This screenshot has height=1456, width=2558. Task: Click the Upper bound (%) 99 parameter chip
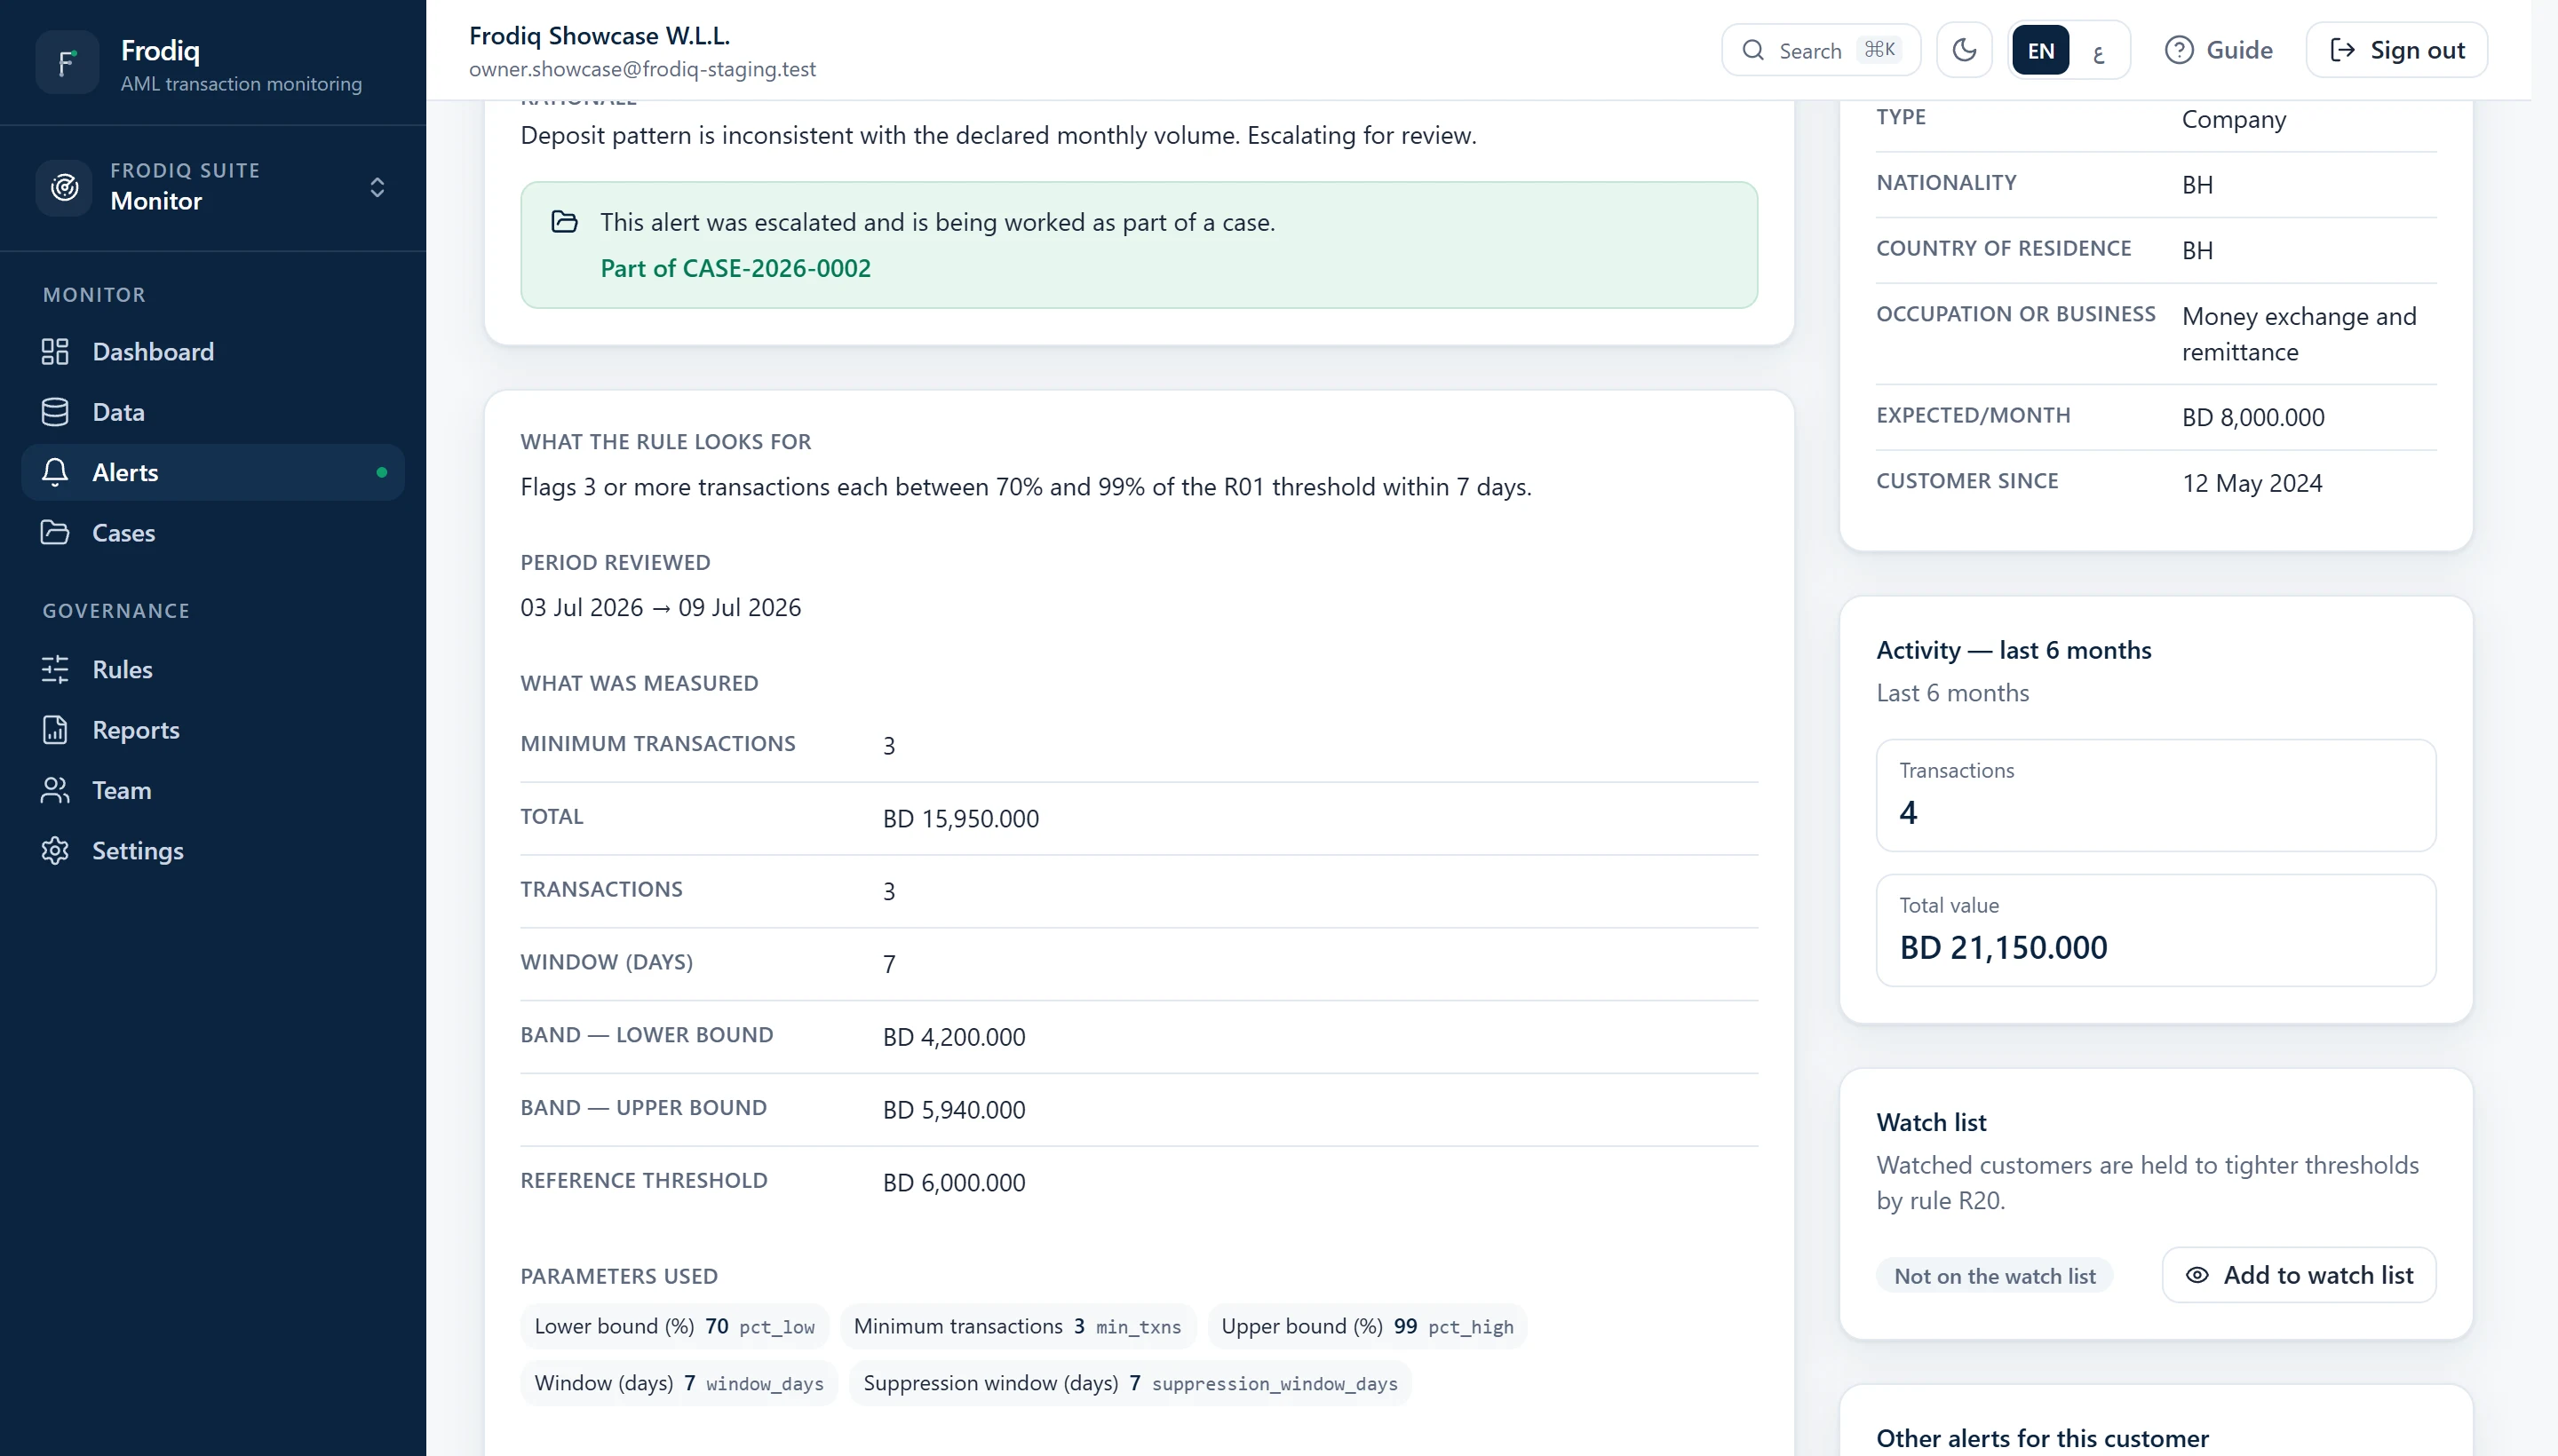coord(1367,1326)
